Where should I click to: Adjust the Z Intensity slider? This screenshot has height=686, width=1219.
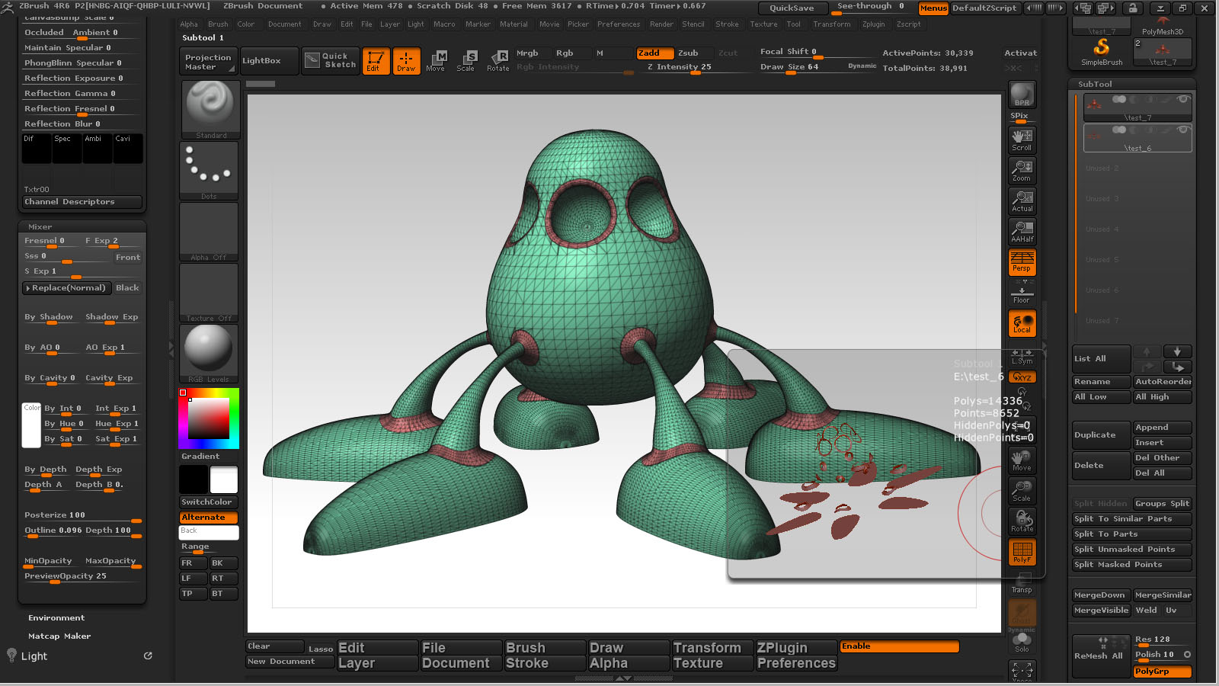point(695,68)
